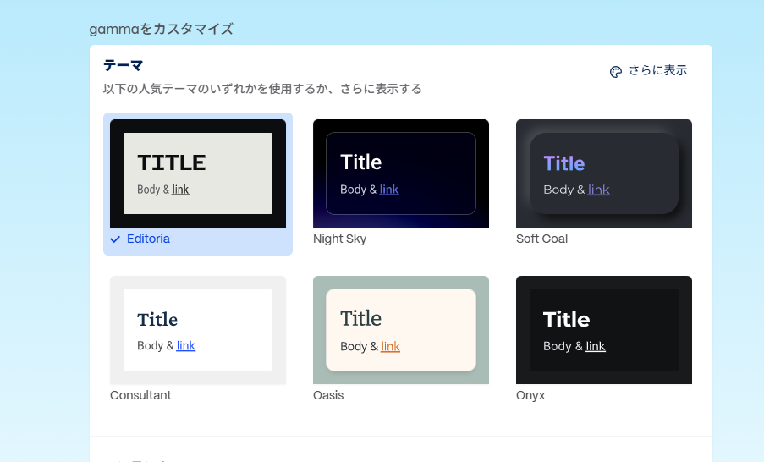Pick the Soft Coal theme preview
The height and width of the screenshot is (462, 764).
604,173
